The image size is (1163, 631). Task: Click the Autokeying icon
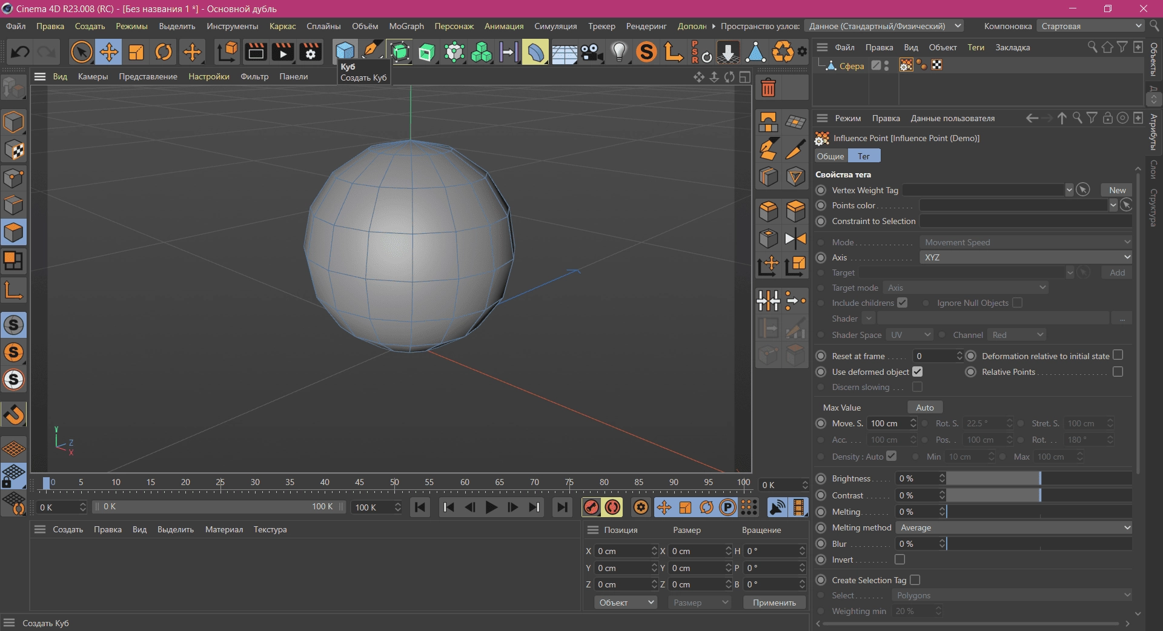pyautogui.click(x=613, y=507)
